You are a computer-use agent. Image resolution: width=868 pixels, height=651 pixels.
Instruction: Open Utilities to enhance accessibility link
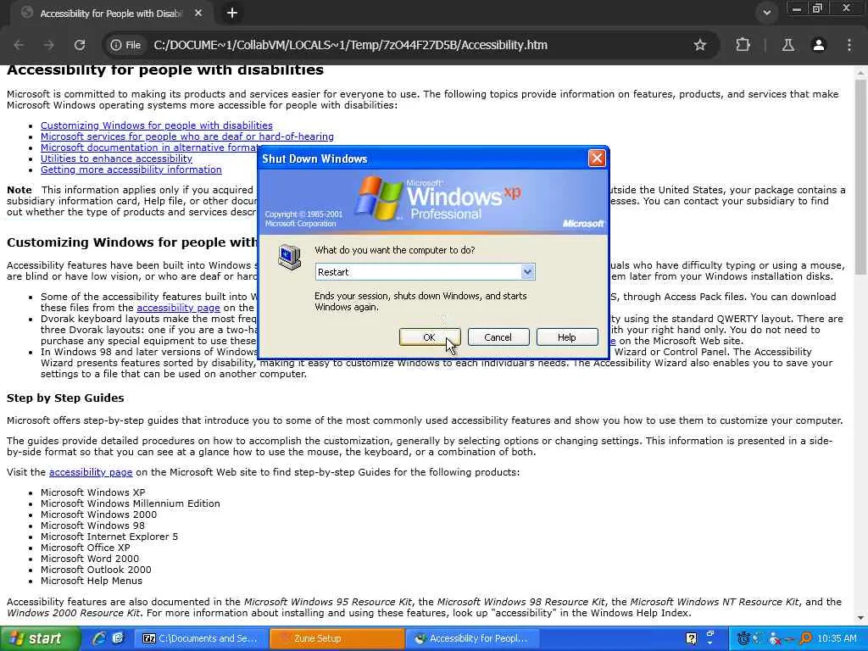(x=116, y=159)
